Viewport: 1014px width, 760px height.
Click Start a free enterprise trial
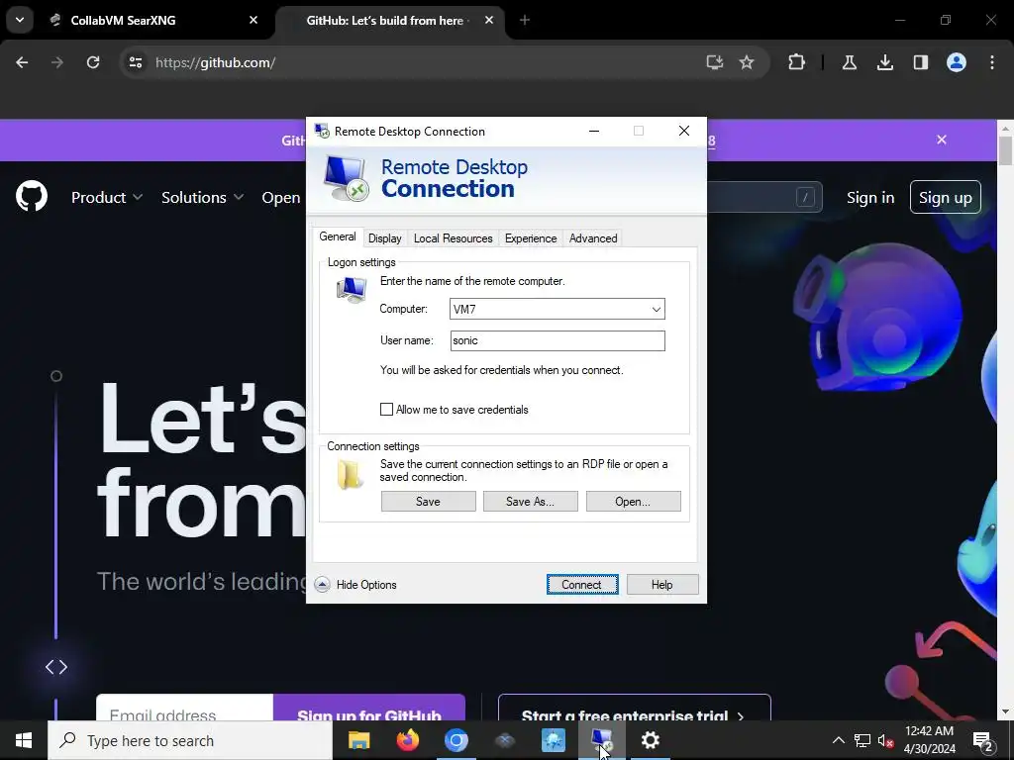click(635, 709)
